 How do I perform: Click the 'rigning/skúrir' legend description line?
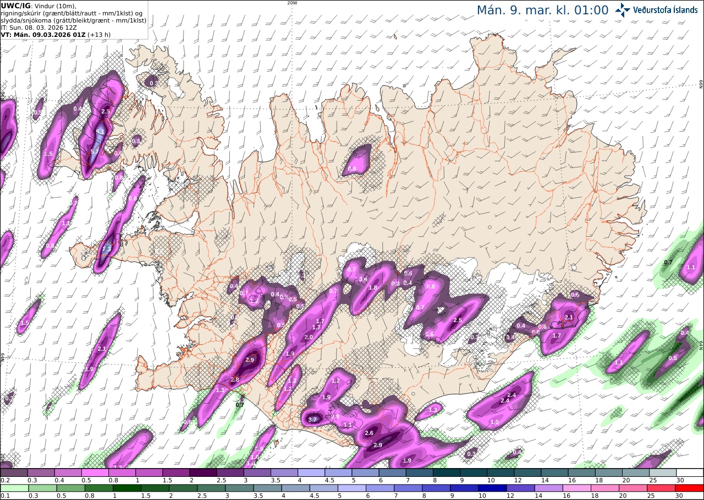point(73,13)
